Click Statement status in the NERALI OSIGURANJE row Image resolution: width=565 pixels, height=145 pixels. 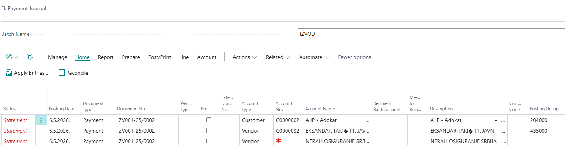(16, 141)
